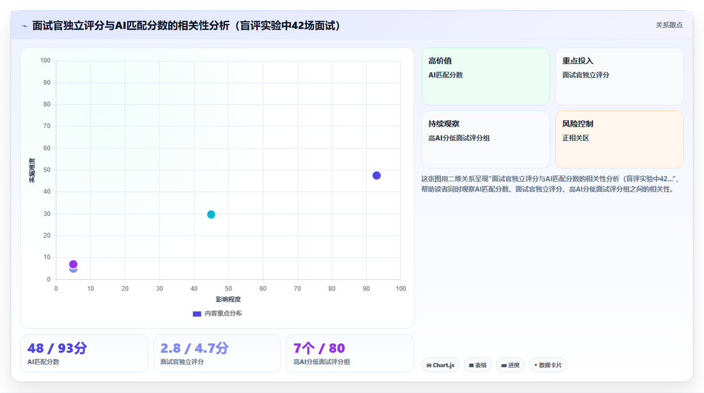The image size is (704, 393).
Task: Click the main title heading text
Action: coord(186,25)
